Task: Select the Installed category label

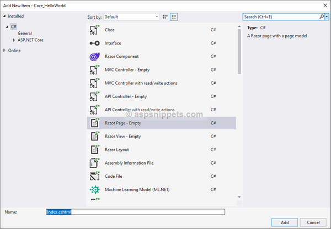Action: point(16,16)
